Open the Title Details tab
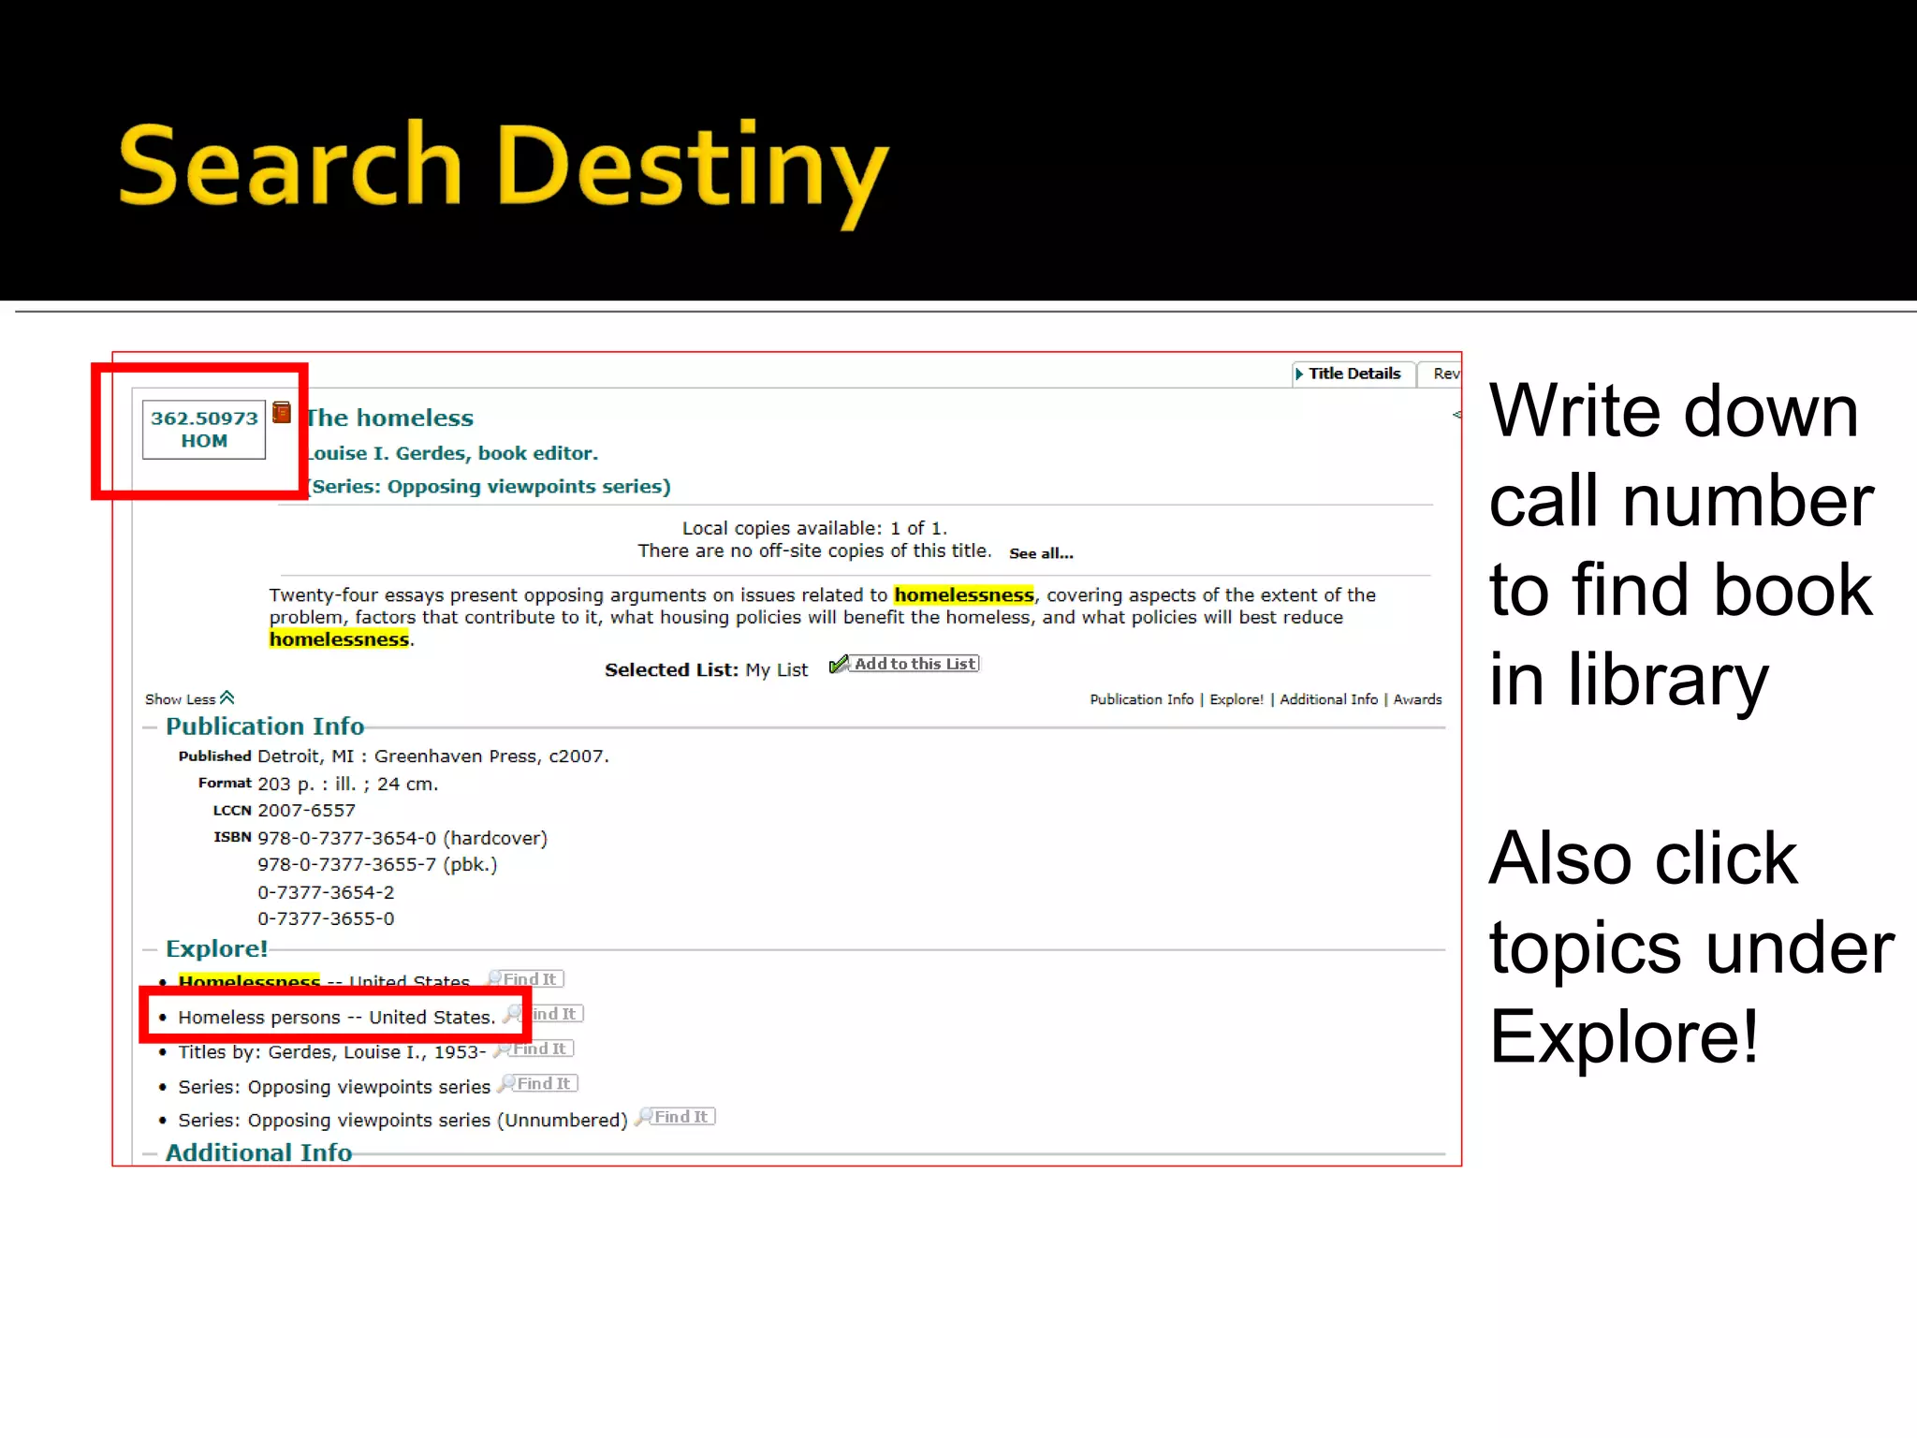This screenshot has height=1438, width=1917. pyautogui.click(x=1354, y=374)
